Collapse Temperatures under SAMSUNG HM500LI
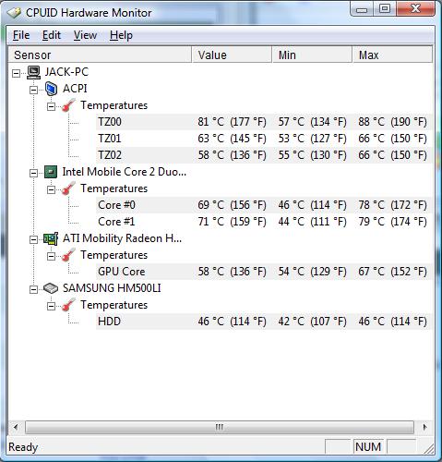442x462 pixels. (x=51, y=306)
